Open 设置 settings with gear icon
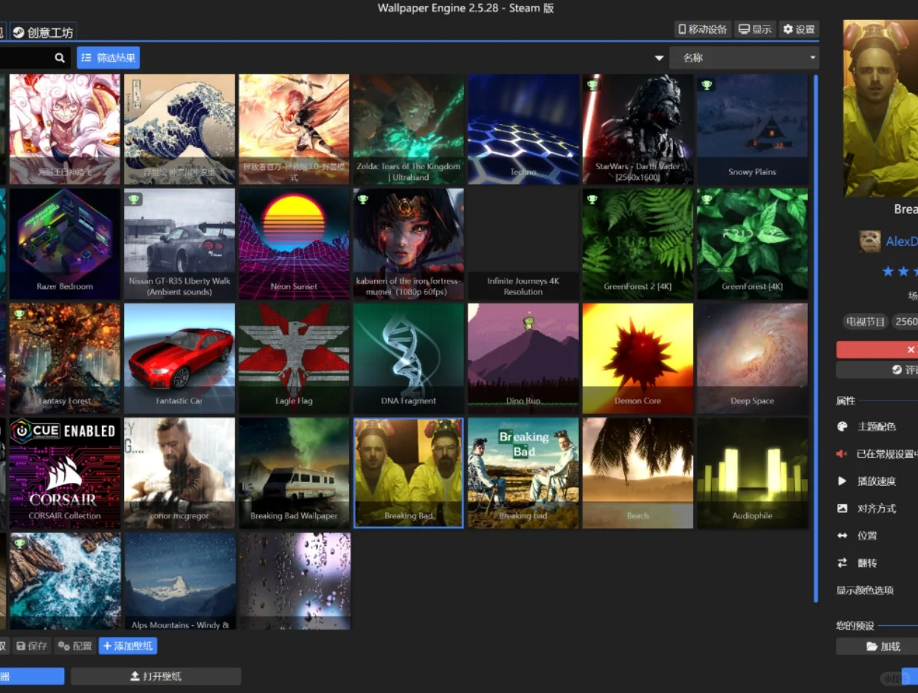The image size is (918, 693). point(799,29)
